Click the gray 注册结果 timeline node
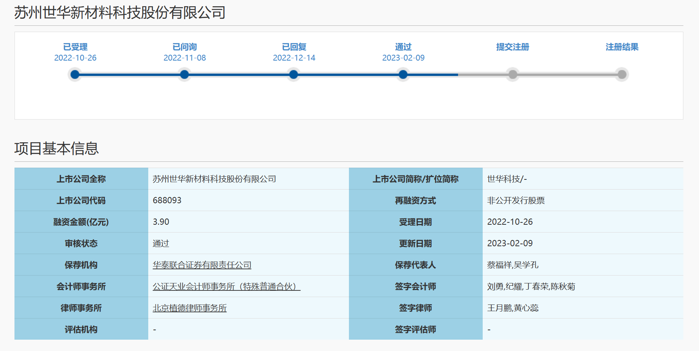Image resolution: width=699 pixels, height=351 pixels. tap(622, 74)
